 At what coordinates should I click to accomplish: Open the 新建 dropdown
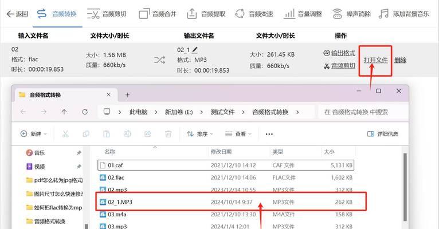click(x=34, y=134)
